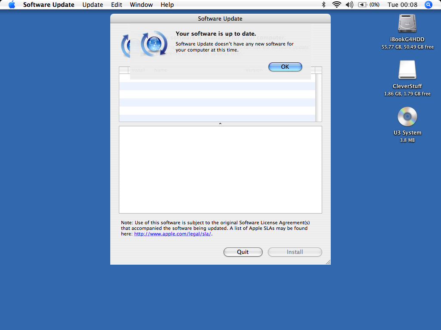Click the 1.86 GB, 1.79 GB free text

[x=407, y=94]
